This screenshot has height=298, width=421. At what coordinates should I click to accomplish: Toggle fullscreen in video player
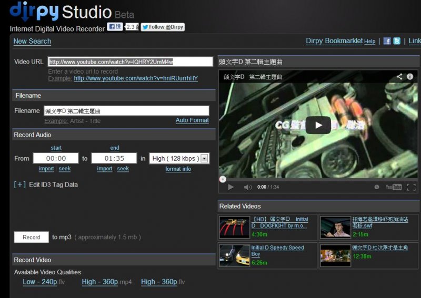click(x=411, y=187)
